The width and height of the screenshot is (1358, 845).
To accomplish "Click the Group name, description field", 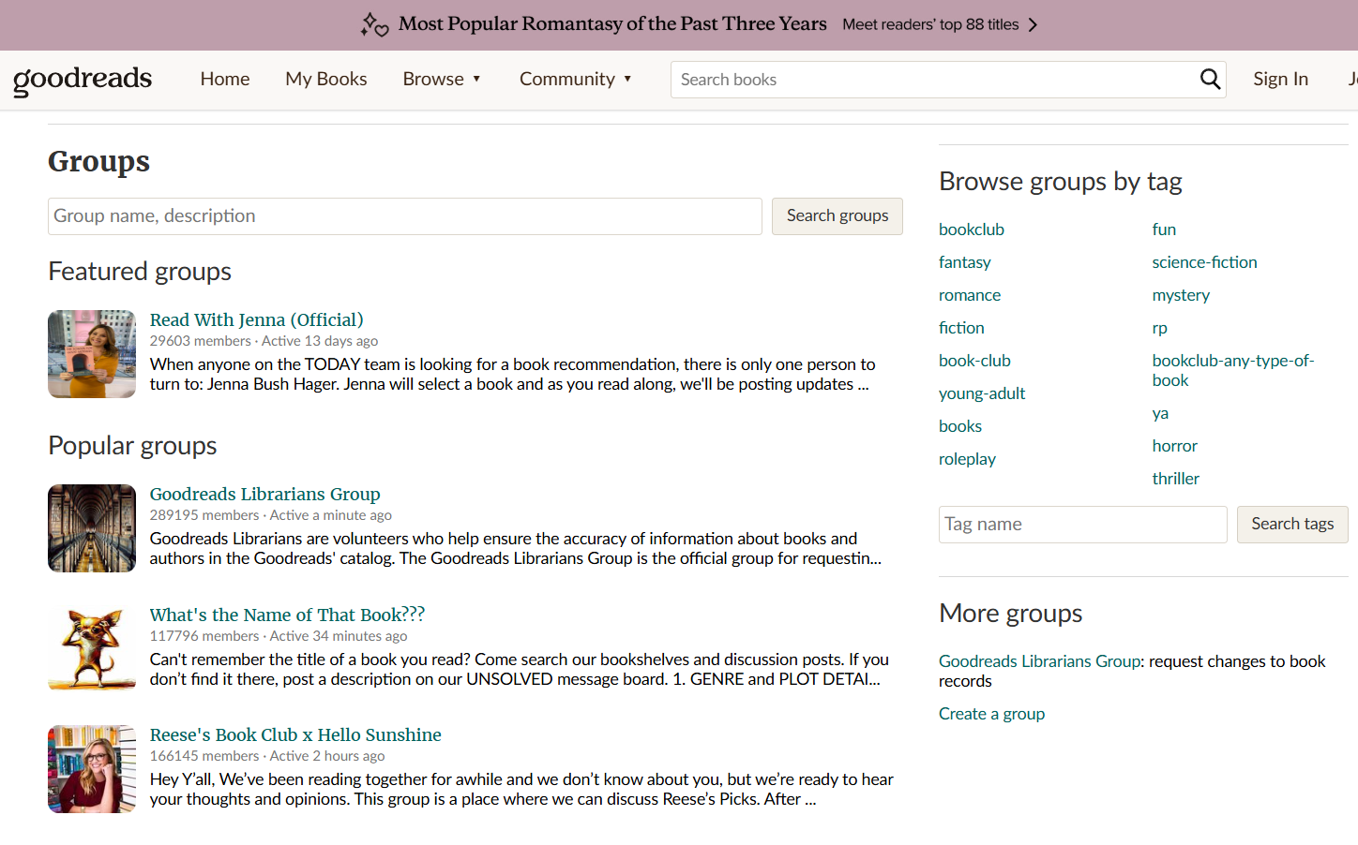I will tap(405, 216).
